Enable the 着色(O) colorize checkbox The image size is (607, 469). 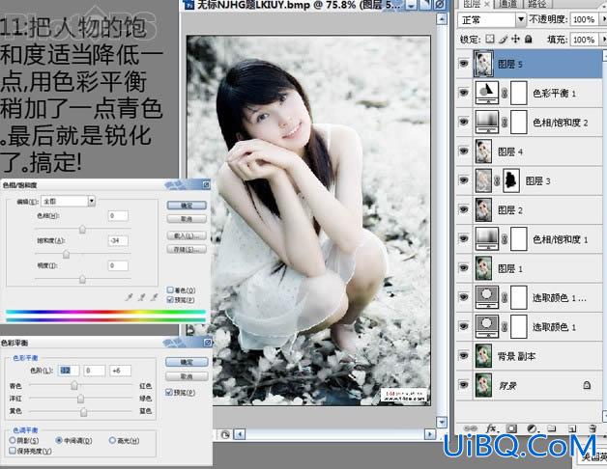click(170, 290)
